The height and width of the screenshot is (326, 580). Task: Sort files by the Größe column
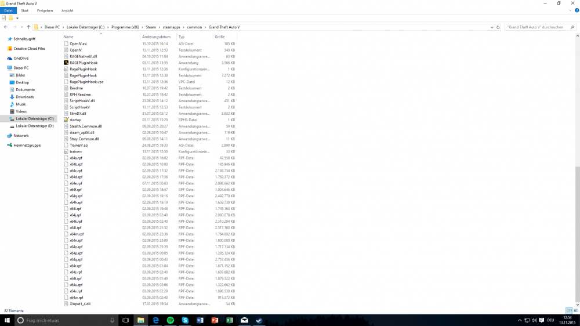(220, 37)
